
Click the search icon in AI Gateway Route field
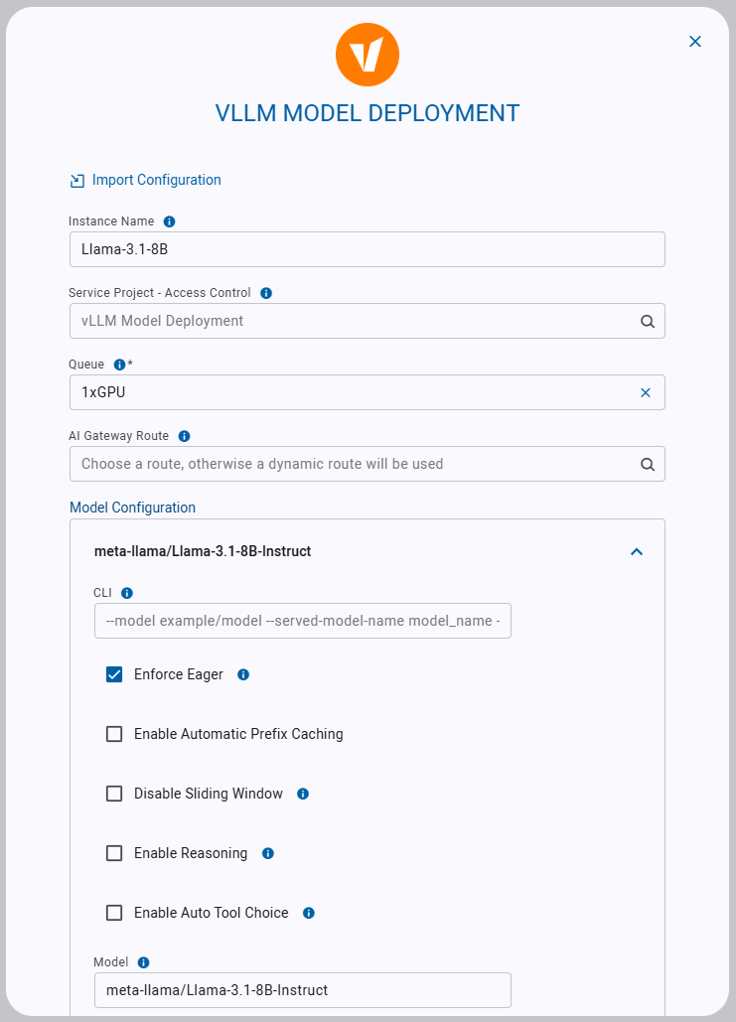pyautogui.click(x=647, y=464)
